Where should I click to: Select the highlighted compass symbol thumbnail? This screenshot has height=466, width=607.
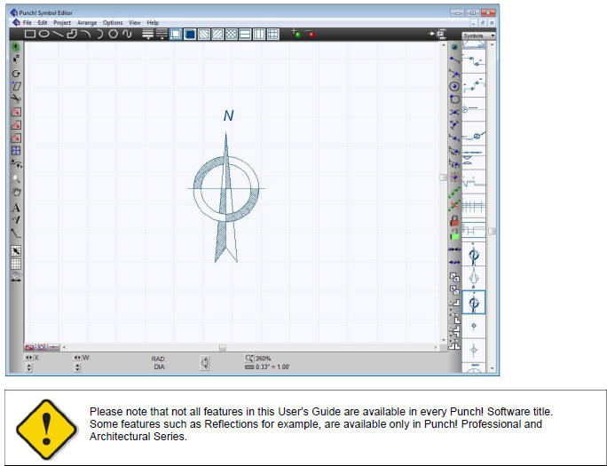tap(474, 303)
